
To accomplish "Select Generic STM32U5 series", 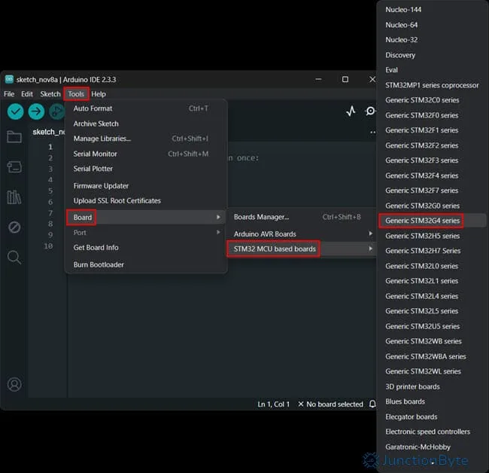I will 433,326.
